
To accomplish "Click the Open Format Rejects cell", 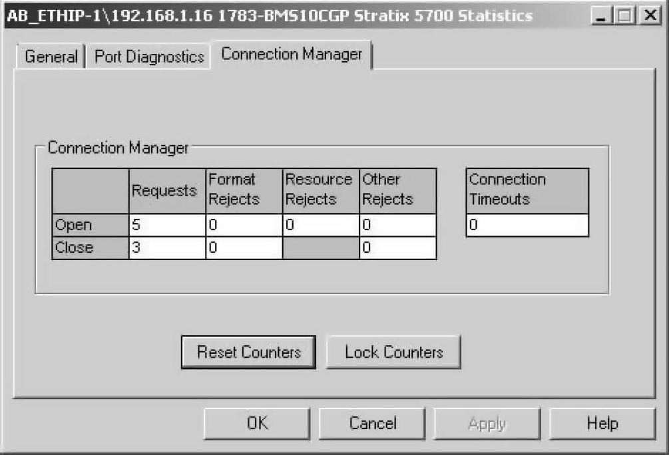I will pyautogui.click(x=244, y=225).
